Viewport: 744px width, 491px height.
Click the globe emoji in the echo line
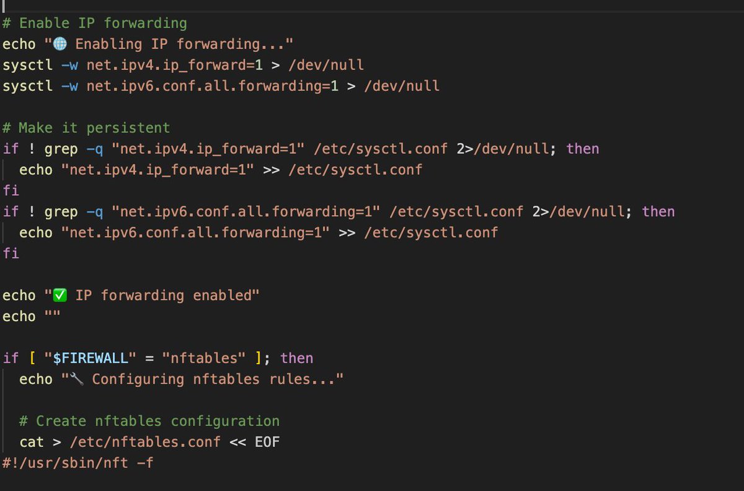(60, 45)
